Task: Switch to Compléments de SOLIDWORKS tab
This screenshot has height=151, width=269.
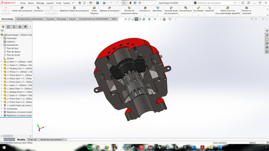Action: (x=93, y=19)
